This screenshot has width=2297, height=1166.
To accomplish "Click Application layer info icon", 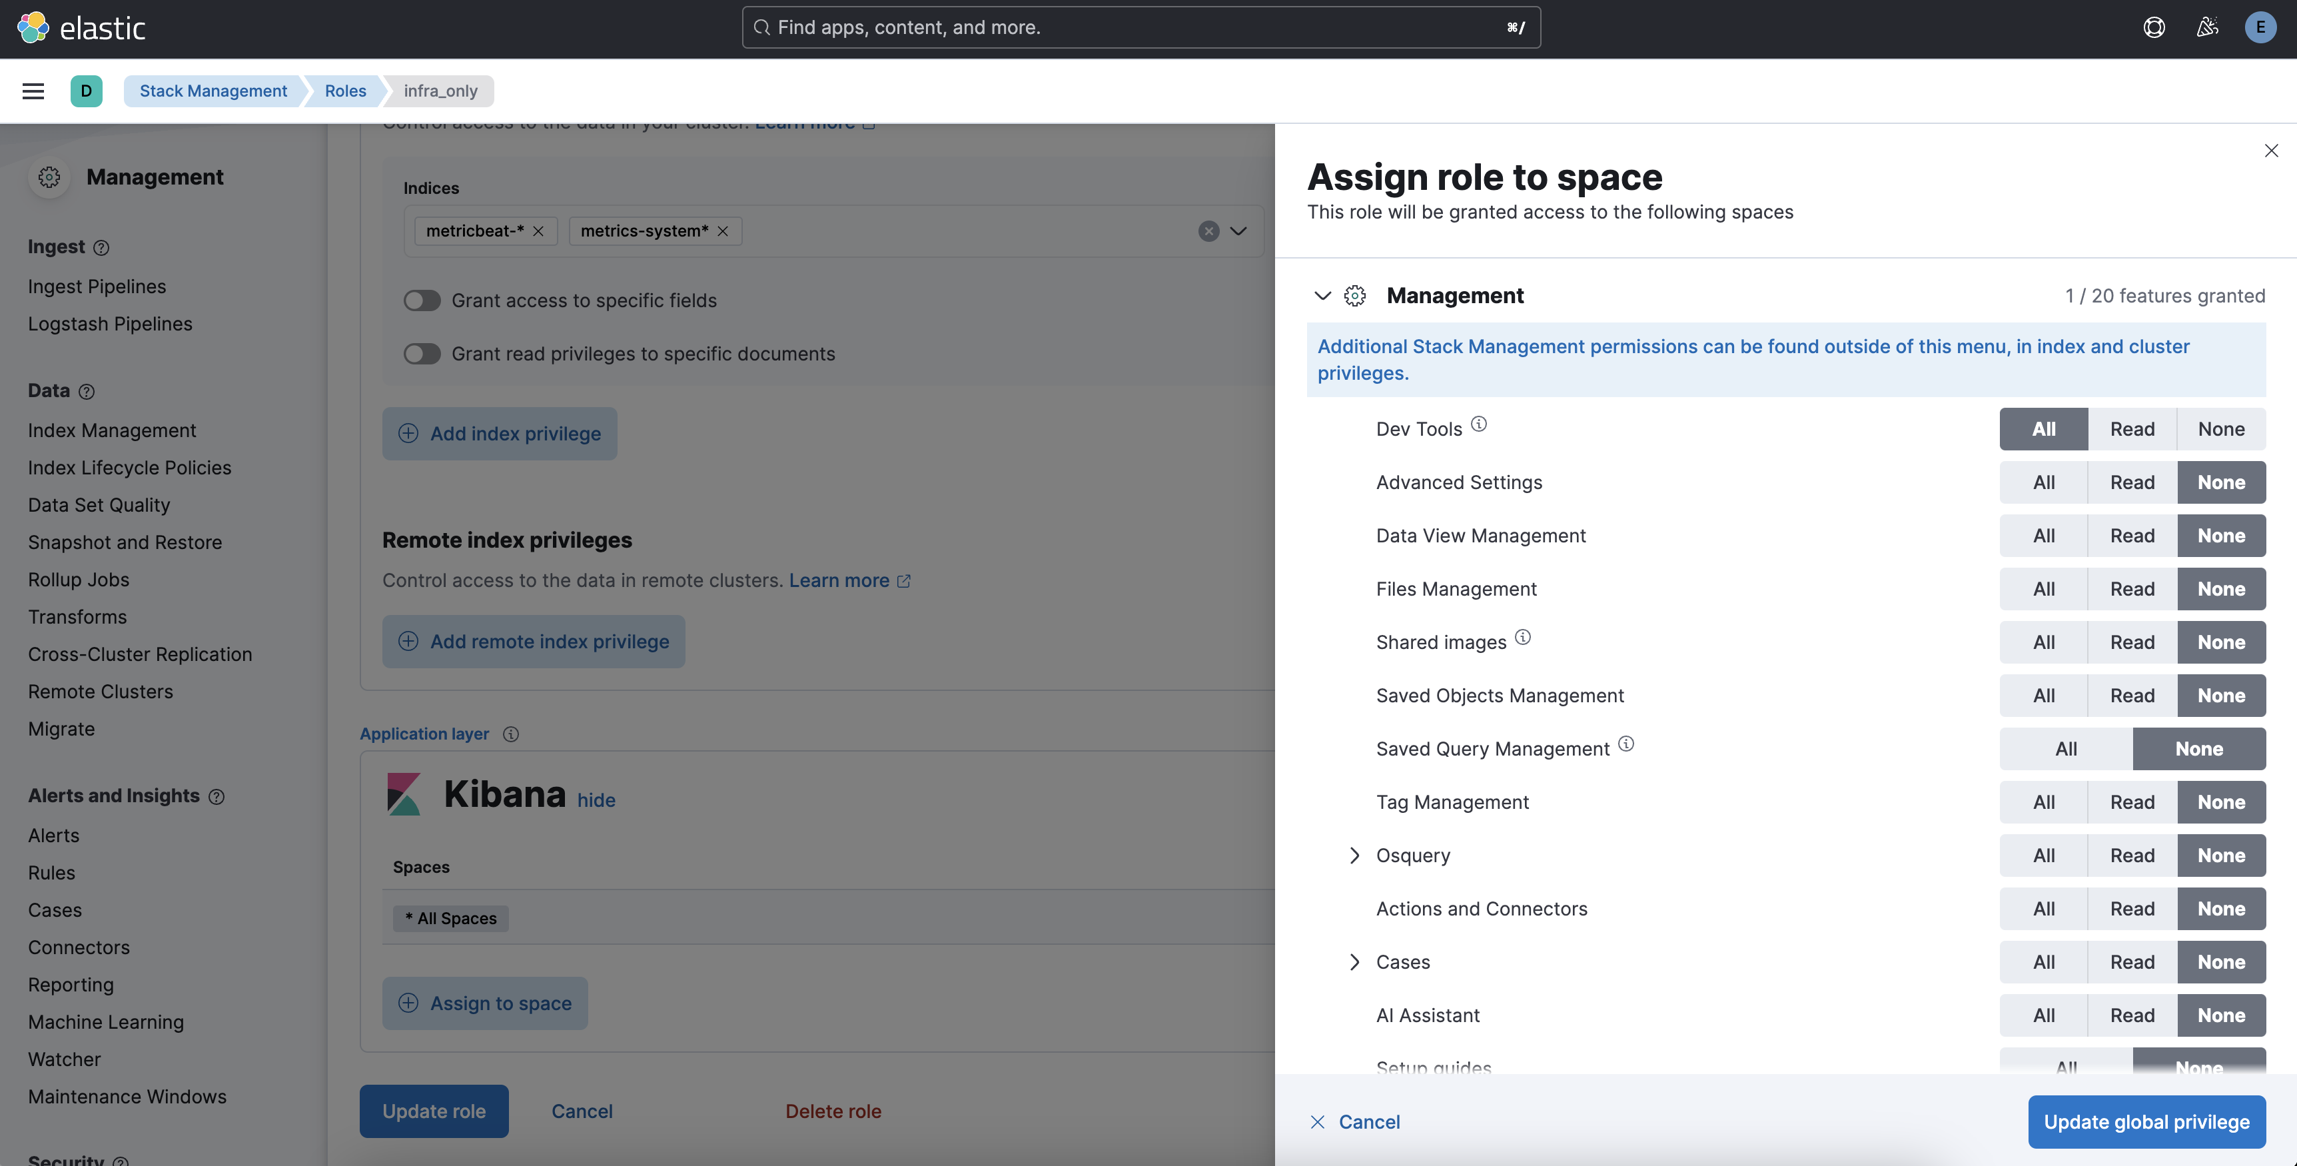I will click(x=511, y=734).
